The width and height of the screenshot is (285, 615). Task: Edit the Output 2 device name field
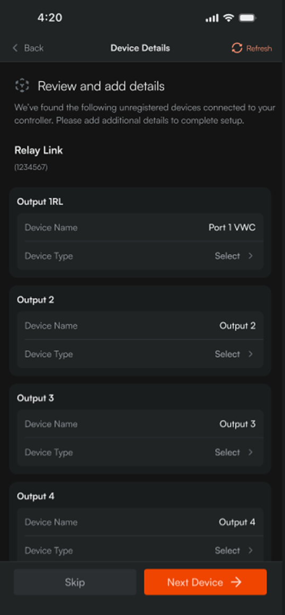[140, 326]
